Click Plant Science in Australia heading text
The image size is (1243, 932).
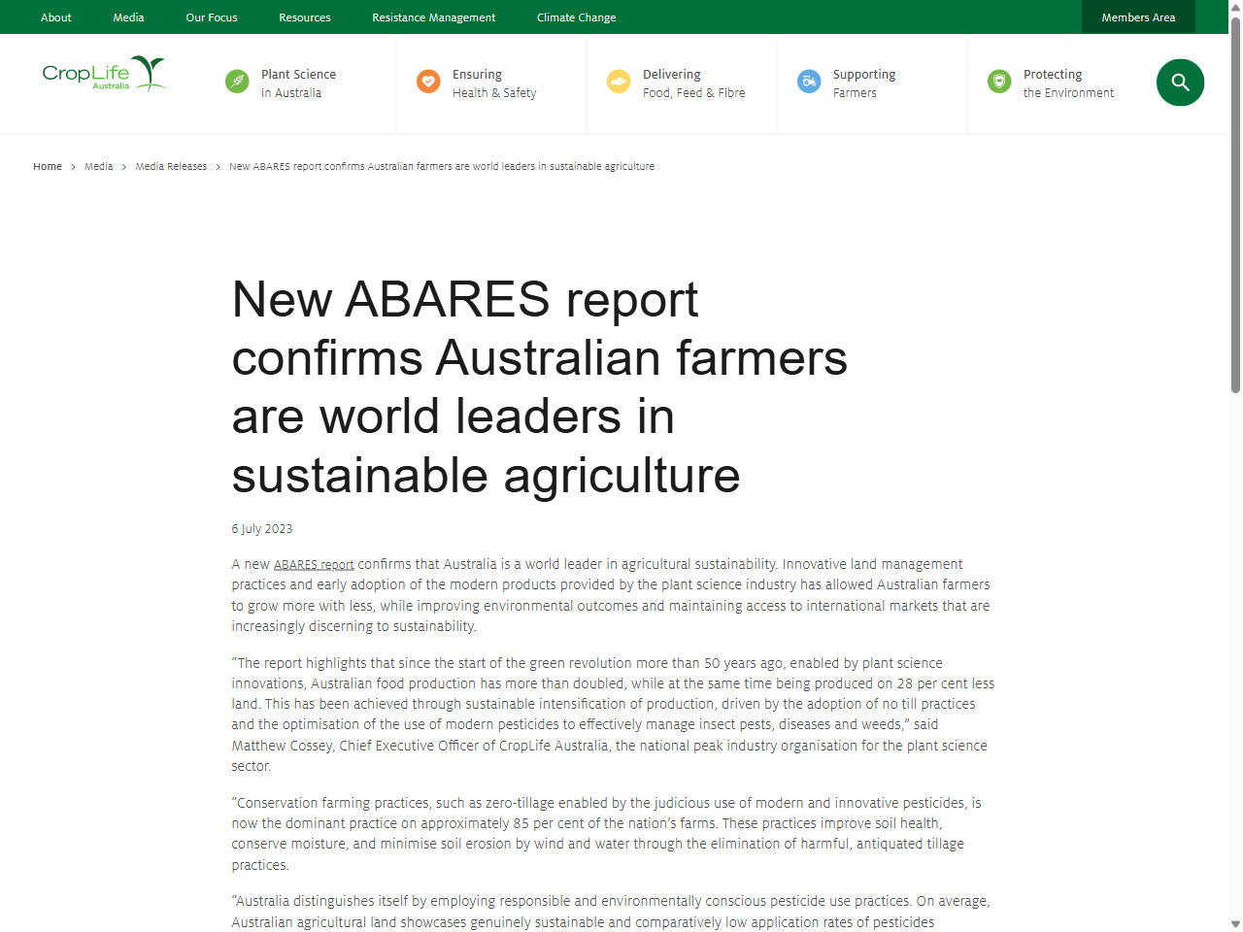(298, 83)
